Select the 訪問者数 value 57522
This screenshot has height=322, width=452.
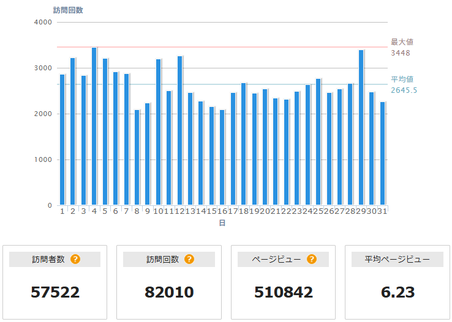(x=55, y=292)
